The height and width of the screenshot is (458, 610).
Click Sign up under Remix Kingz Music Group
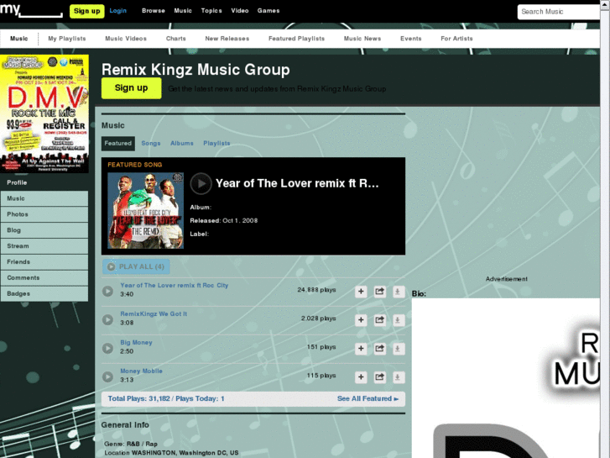(x=132, y=88)
